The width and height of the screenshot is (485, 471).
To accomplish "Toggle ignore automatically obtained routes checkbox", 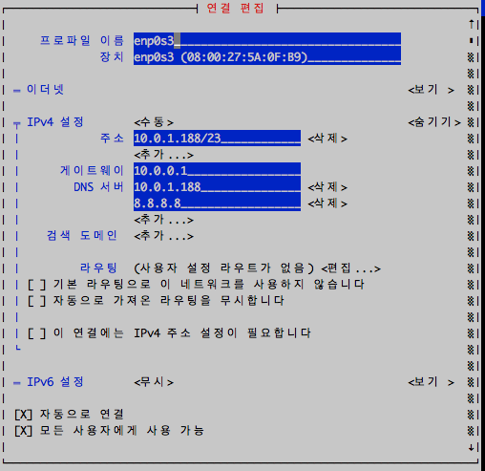I will click(37, 301).
